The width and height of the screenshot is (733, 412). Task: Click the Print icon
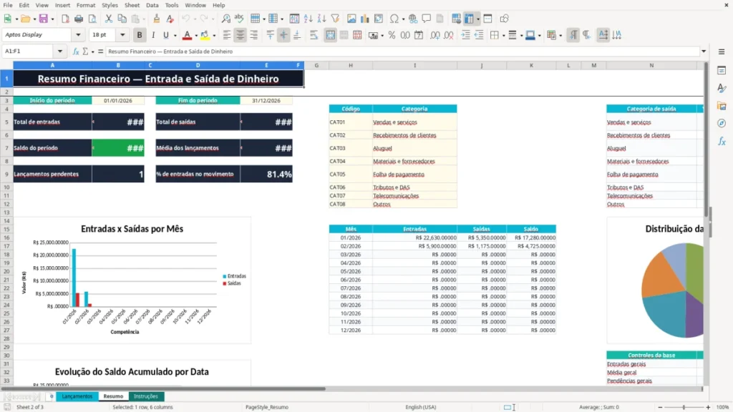click(x=79, y=19)
